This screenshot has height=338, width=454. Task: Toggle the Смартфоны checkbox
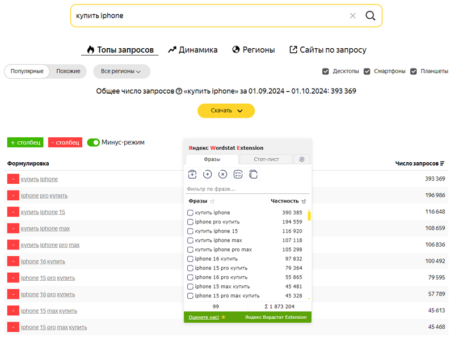pyautogui.click(x=367, y=71)
